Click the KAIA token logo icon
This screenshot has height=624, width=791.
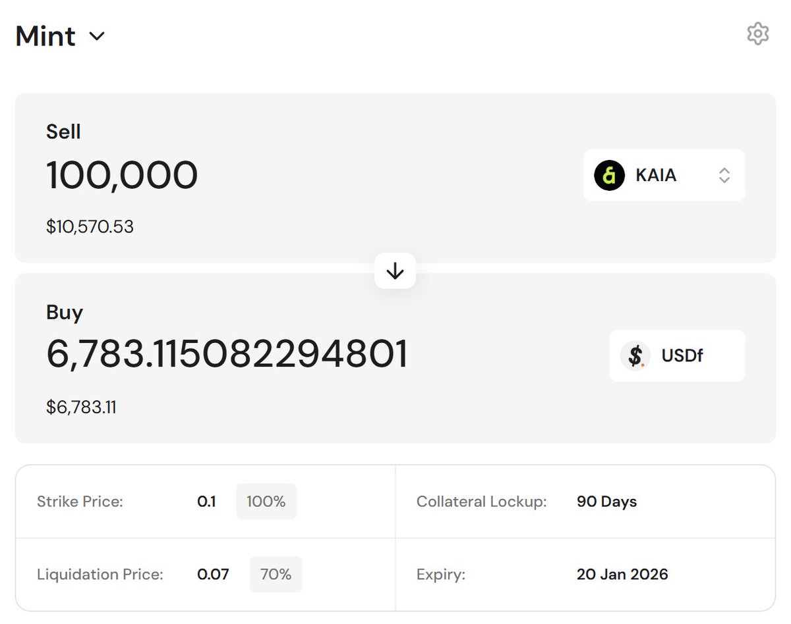coord(609,176)
